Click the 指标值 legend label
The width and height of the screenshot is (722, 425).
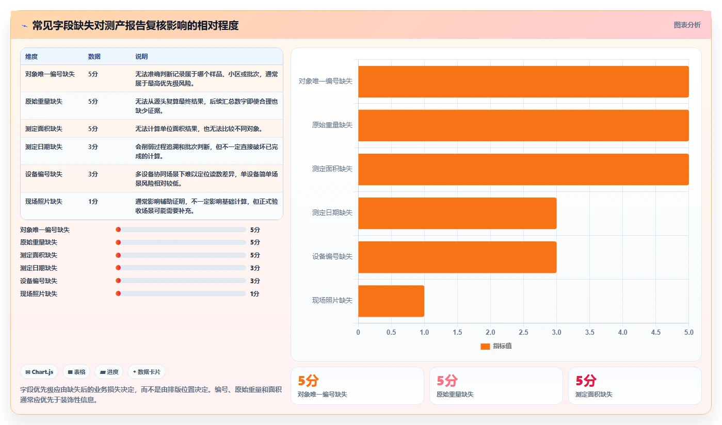502,346
